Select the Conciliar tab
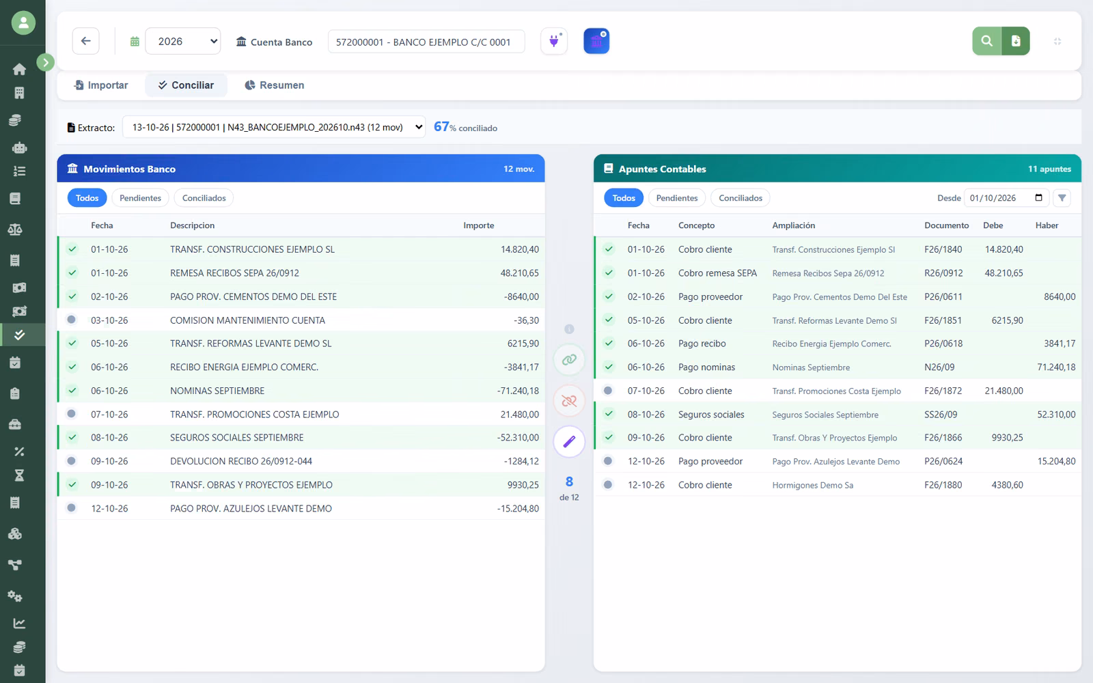The width and height of the screenshot is (1093, 683). pyautogui.click(x=186, y=85)
